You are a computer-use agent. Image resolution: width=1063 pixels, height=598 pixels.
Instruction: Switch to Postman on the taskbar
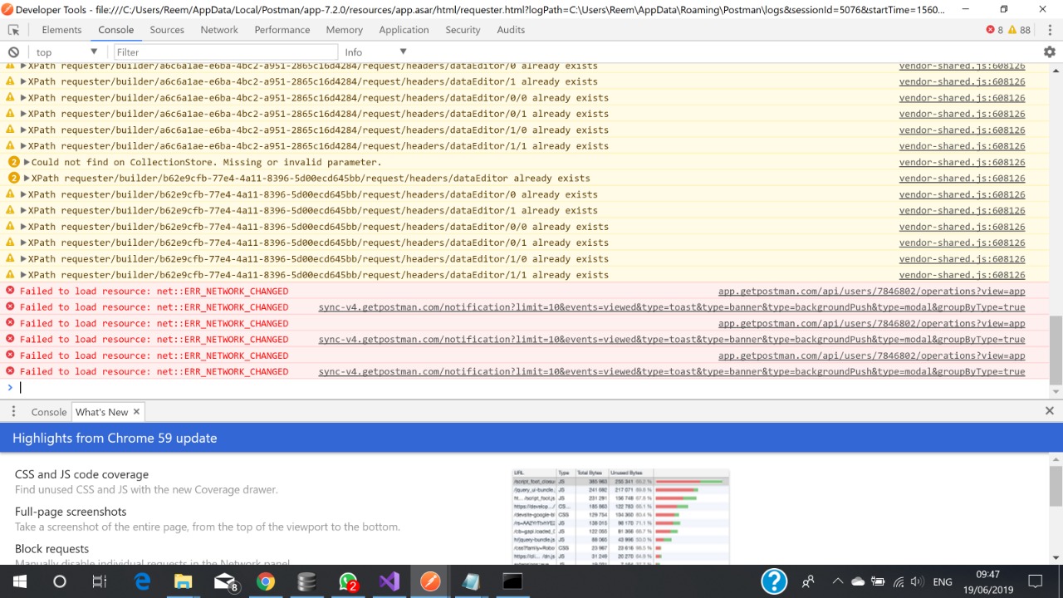[430, 581]
